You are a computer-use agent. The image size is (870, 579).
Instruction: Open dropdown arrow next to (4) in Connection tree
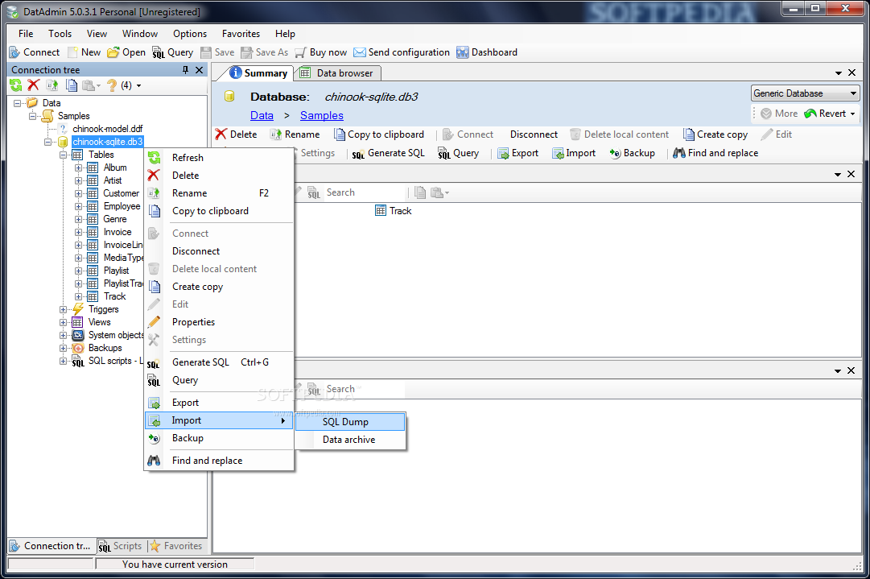point(138,85)
